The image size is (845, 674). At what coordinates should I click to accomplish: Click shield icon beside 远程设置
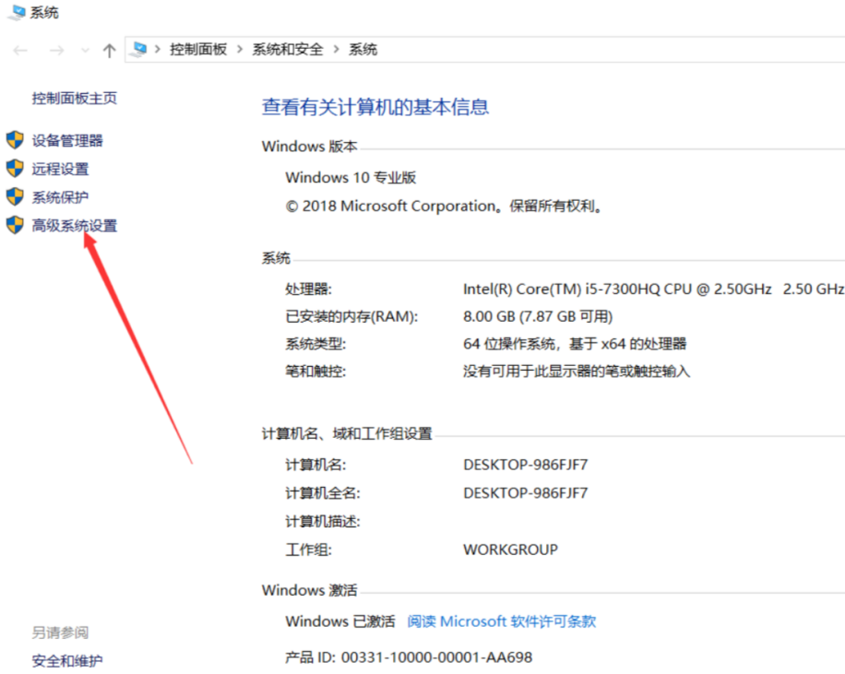point(15,168)
